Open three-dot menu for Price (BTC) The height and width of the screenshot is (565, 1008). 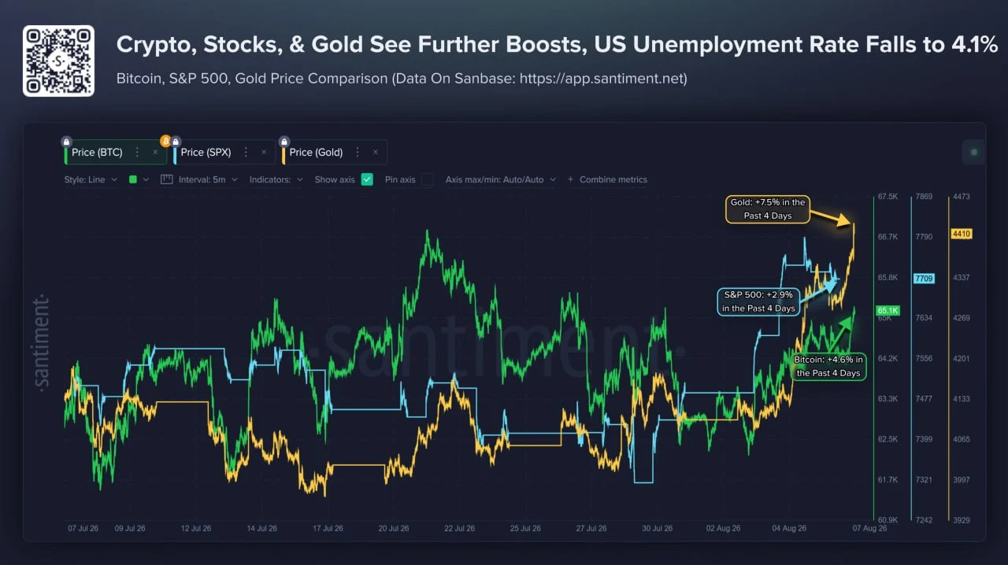(137, 153)
